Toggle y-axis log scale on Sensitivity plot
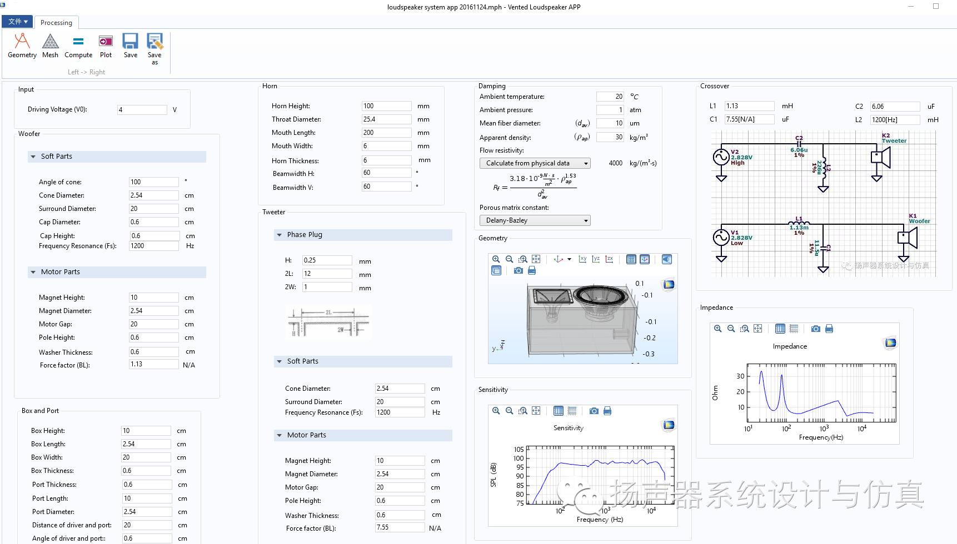 pyautogui.click(x=572, y=411)
